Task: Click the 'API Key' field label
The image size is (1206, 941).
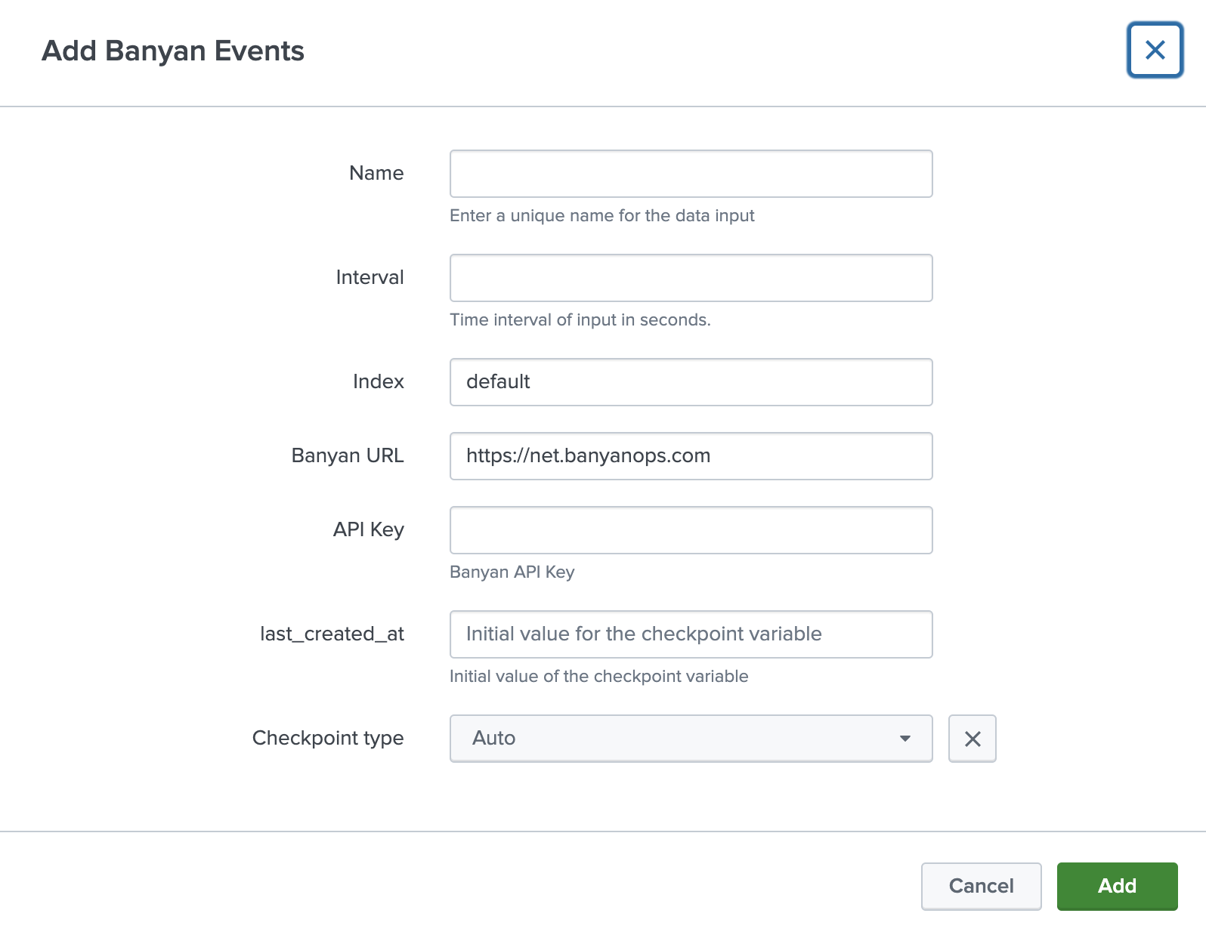Action: point(369,530)
